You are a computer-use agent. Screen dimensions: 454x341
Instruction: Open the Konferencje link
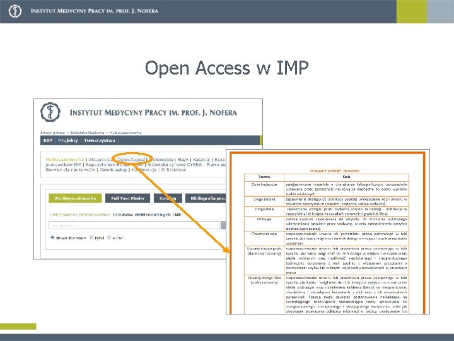click(144, 170)
